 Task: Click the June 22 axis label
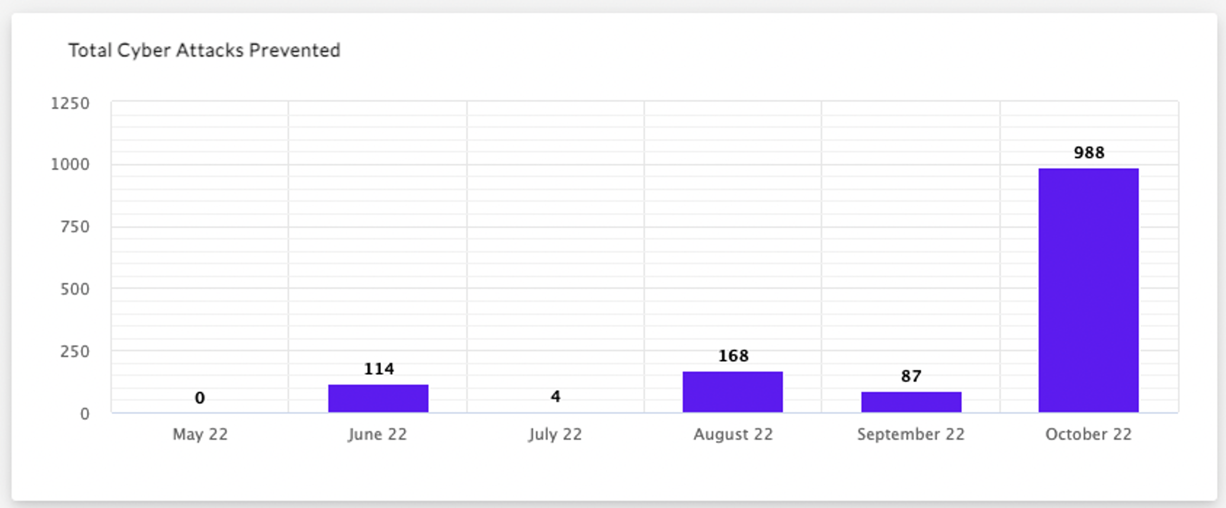coord(377,434)
